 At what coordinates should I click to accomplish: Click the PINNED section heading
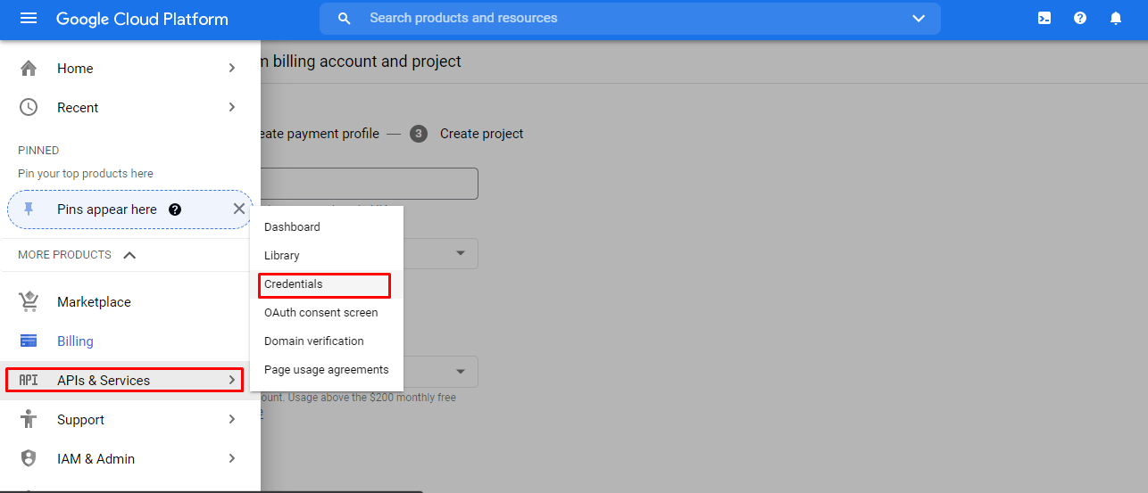tap(38, 151)
